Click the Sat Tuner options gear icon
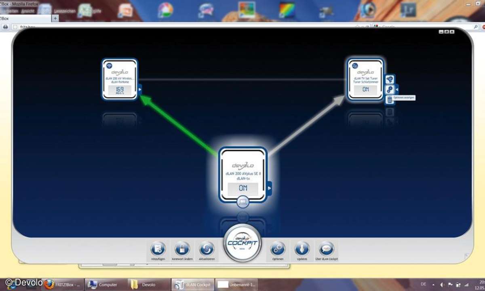Screen dimensions: 485x291 390,89
